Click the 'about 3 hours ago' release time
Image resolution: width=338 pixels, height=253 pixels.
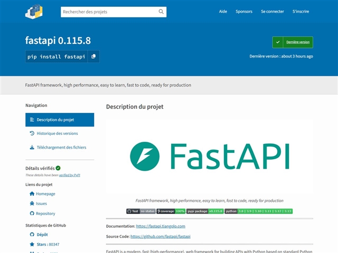click(x=297, y=56)
